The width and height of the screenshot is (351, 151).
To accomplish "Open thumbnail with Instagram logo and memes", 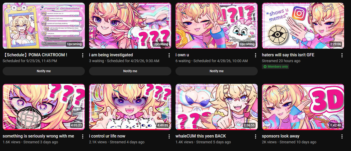I will click(x=303, y=26).
